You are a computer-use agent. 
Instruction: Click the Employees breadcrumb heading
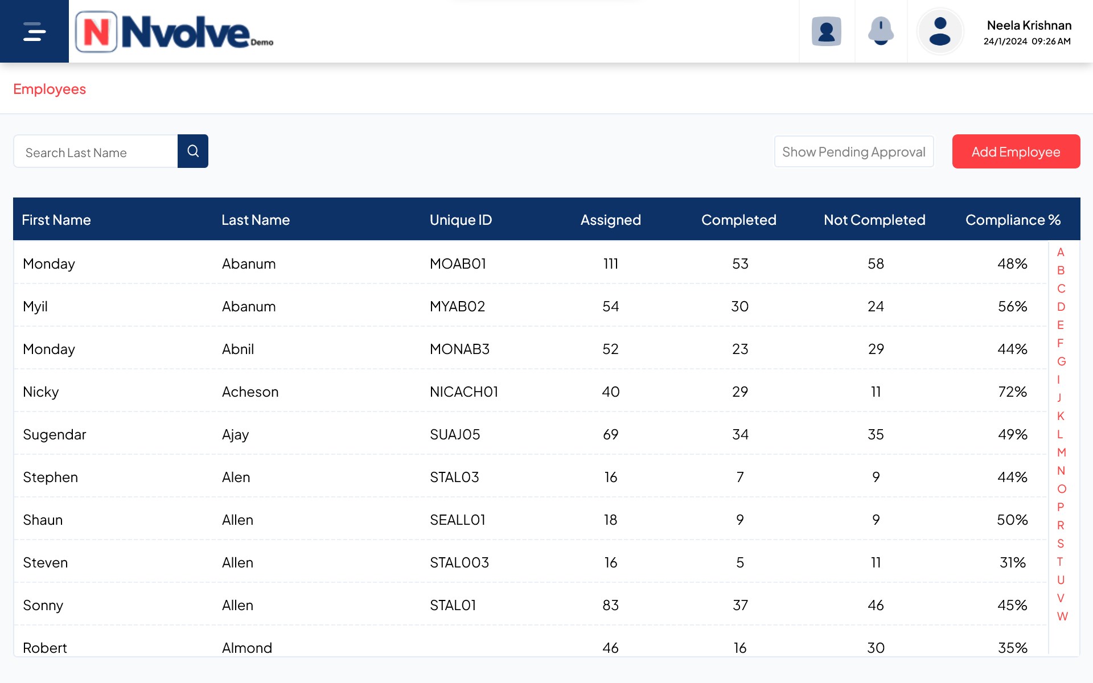[50, 89]
